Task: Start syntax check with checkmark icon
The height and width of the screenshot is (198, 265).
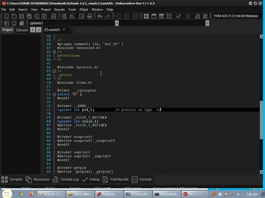Action: click(178, 16)
